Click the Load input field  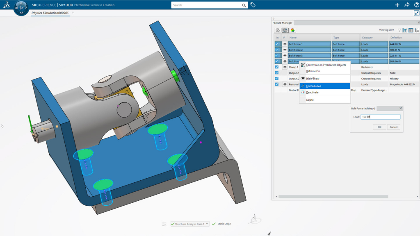380,117
